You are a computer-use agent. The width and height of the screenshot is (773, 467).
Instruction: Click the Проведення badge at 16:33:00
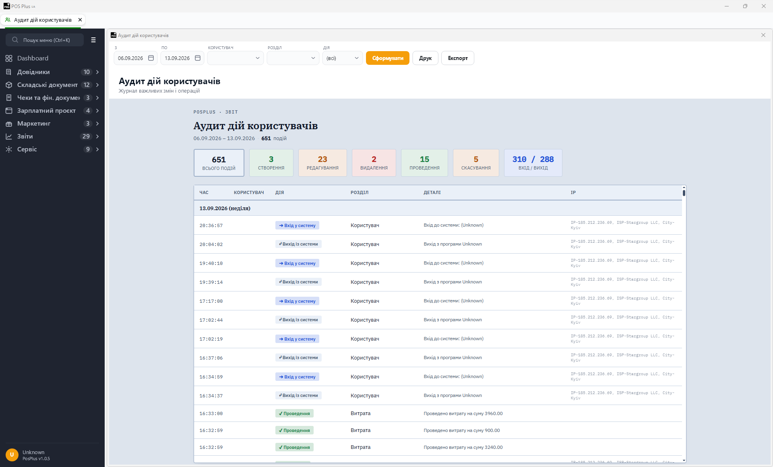coord(294,413)
